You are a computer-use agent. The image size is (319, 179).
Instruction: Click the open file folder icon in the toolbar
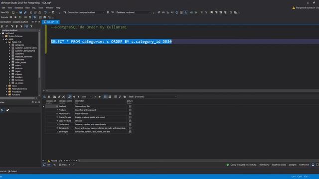(x=13, y=12)
